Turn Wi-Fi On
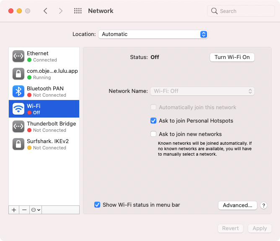This screenshot has width=280, height=241. [x=232, y=57]
